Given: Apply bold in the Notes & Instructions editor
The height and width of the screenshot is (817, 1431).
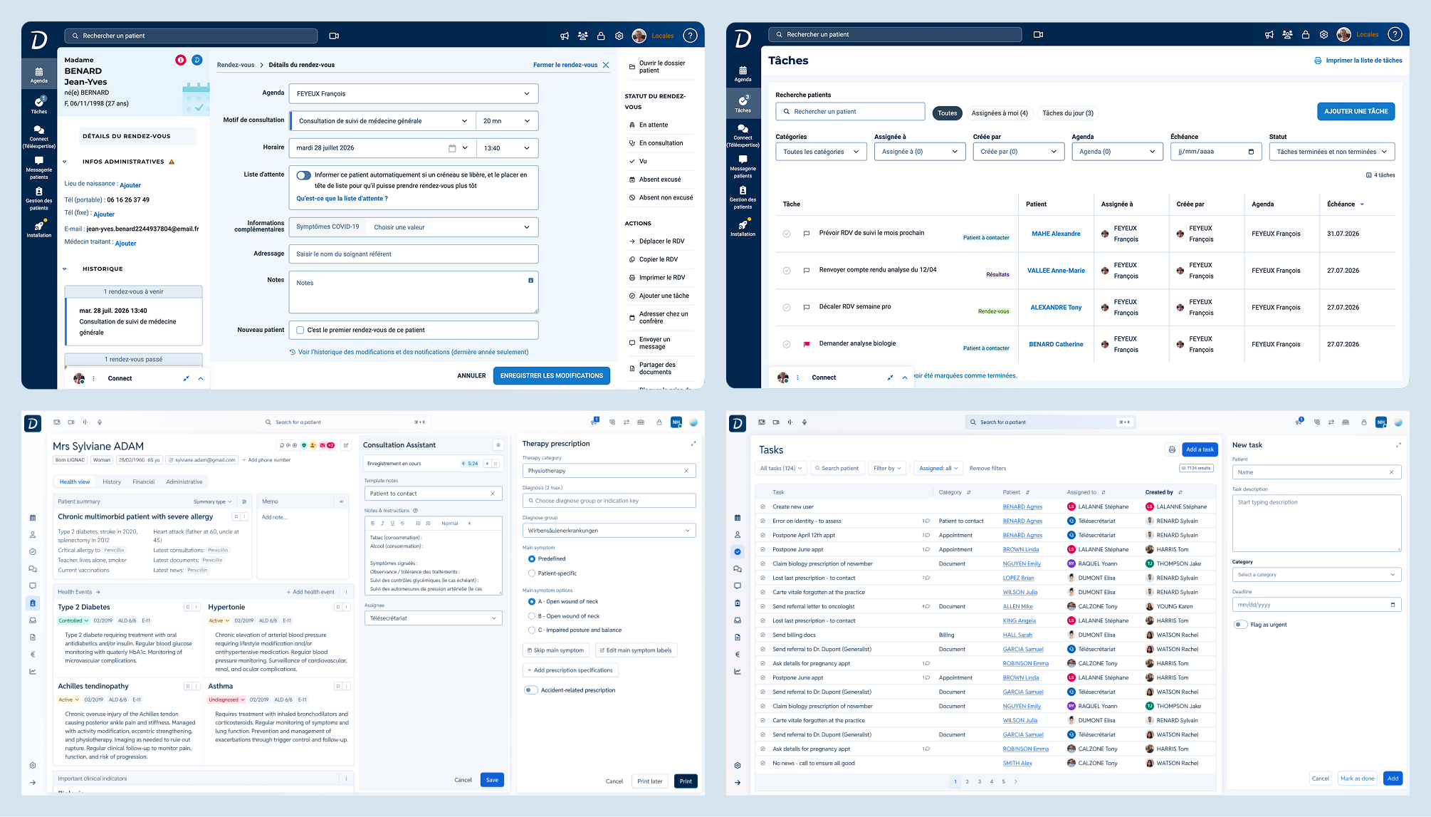Looking at the screenshot, I should click(372, 524).
